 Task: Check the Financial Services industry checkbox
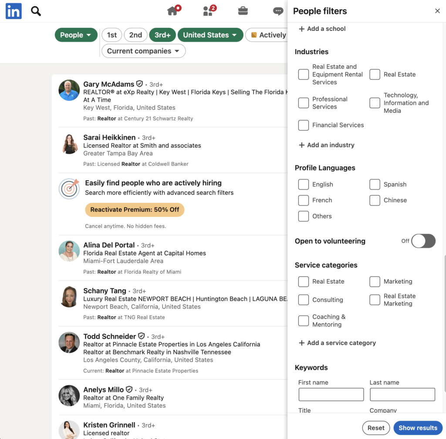click(x=304, y=125)
